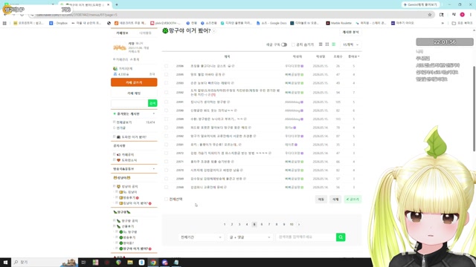Image resolution: width=476 pixels, height=267 pixels.
Task: Open the browser apps grid icon in the bookmarks bar
Action: (4, 23)
